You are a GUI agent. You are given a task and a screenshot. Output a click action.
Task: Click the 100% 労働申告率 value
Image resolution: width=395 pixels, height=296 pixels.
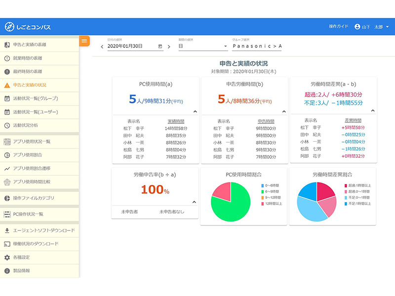point(155,189)
